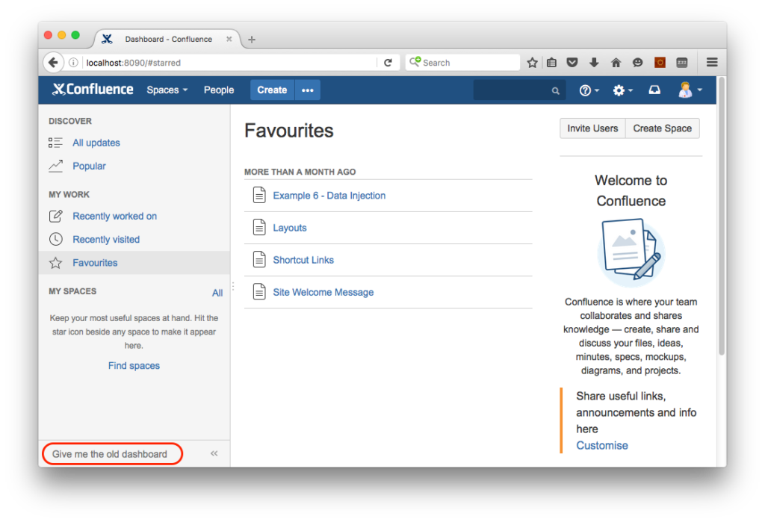This screenshot has width=765, height=522.
Task: Open the browser bookmarks list icon
Action: point(551,63)
